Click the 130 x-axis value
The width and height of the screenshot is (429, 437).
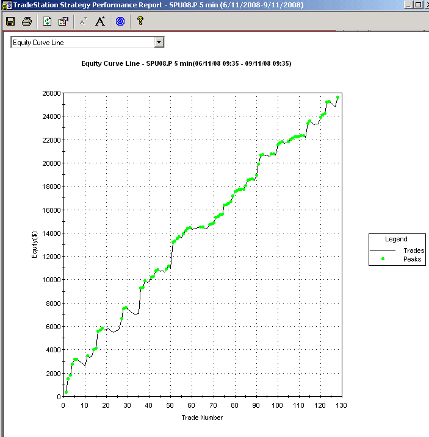[341, 405]
